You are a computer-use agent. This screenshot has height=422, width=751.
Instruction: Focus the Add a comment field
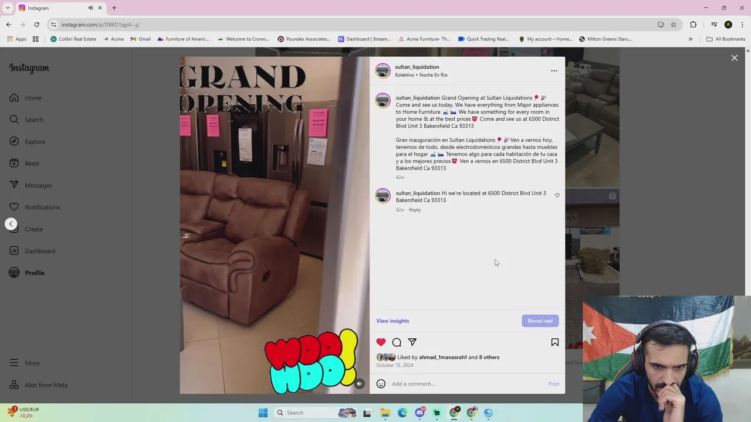click(468, 384)
